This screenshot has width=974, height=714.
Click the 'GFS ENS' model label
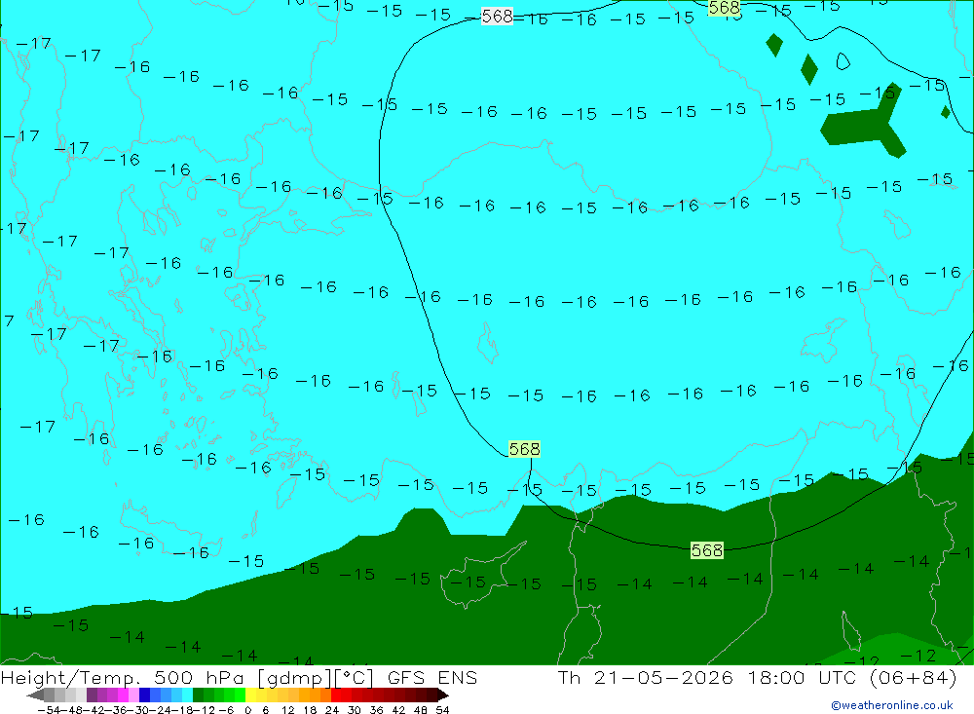click(432, 677)
